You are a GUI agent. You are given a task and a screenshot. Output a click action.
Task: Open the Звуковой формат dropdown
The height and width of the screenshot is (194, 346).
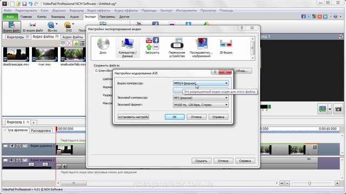pos(201,105)
